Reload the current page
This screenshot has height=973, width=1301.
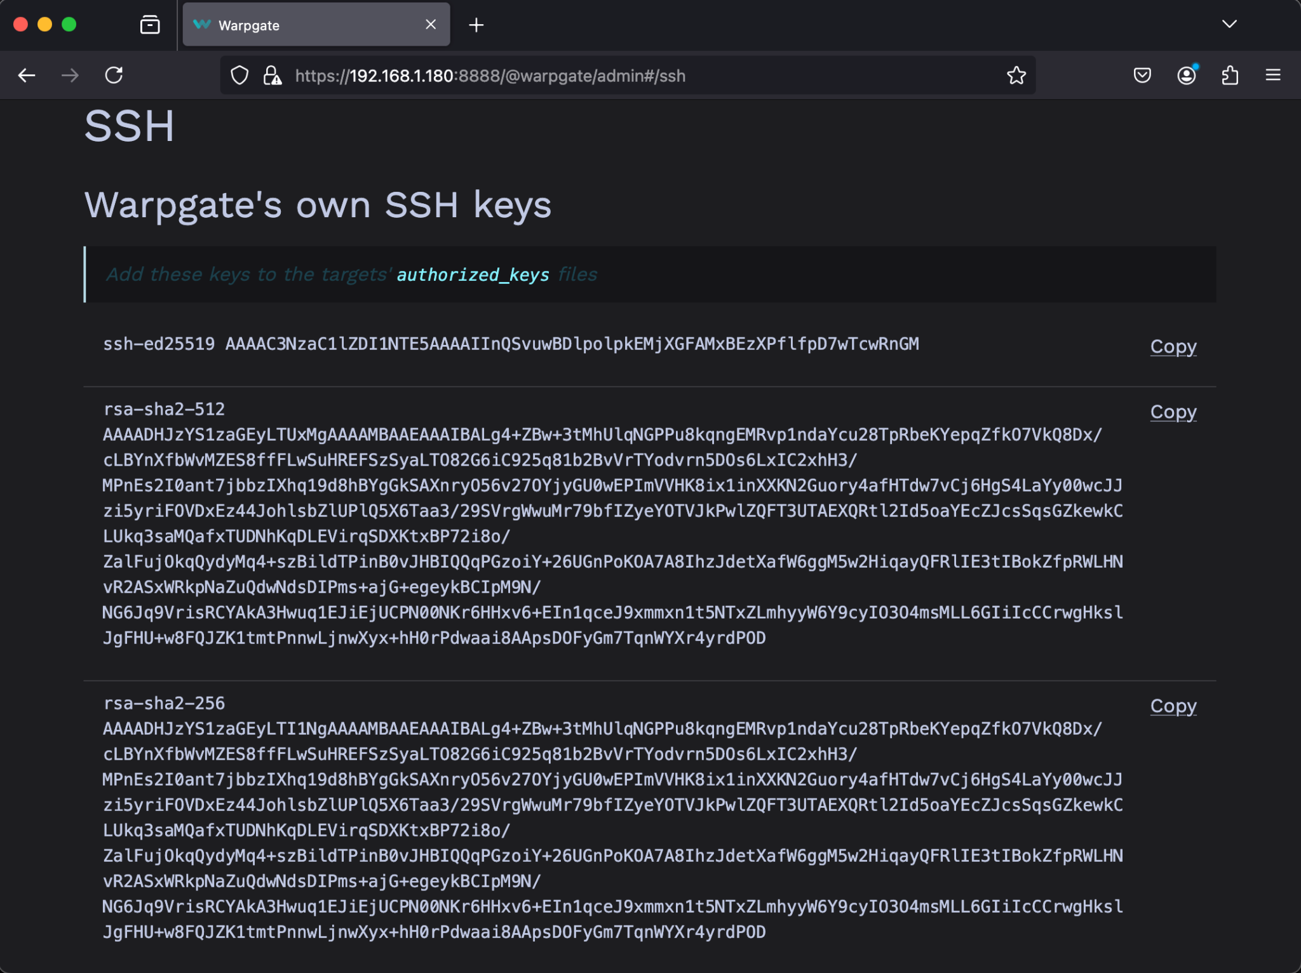114,75
